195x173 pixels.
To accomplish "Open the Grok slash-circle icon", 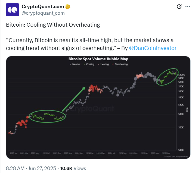I will coord(179,7).
